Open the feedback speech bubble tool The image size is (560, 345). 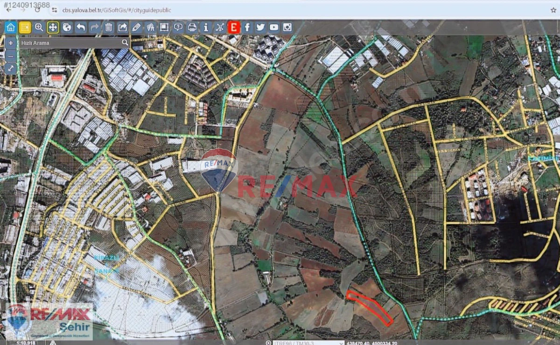tap(178, 28)
